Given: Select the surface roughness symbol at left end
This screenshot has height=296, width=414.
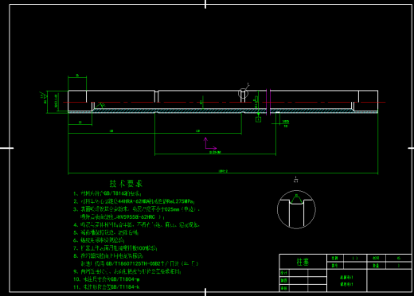Looking at the screenshot, I should [42, 95].
